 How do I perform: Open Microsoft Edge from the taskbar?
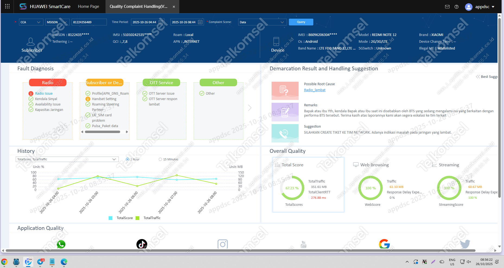(x=64, y=262)
